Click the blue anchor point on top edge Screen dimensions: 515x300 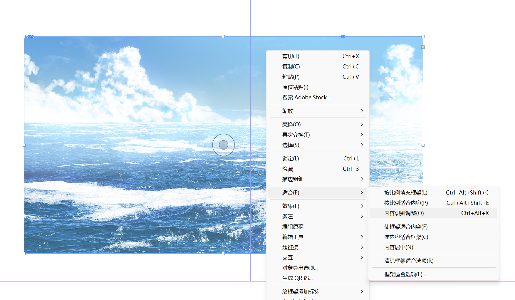pos(343,36)
